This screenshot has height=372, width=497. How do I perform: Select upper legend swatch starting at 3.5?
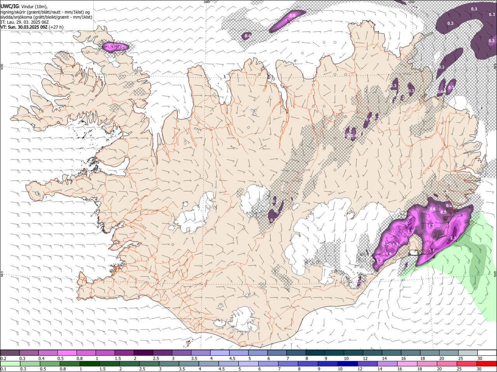200,353
